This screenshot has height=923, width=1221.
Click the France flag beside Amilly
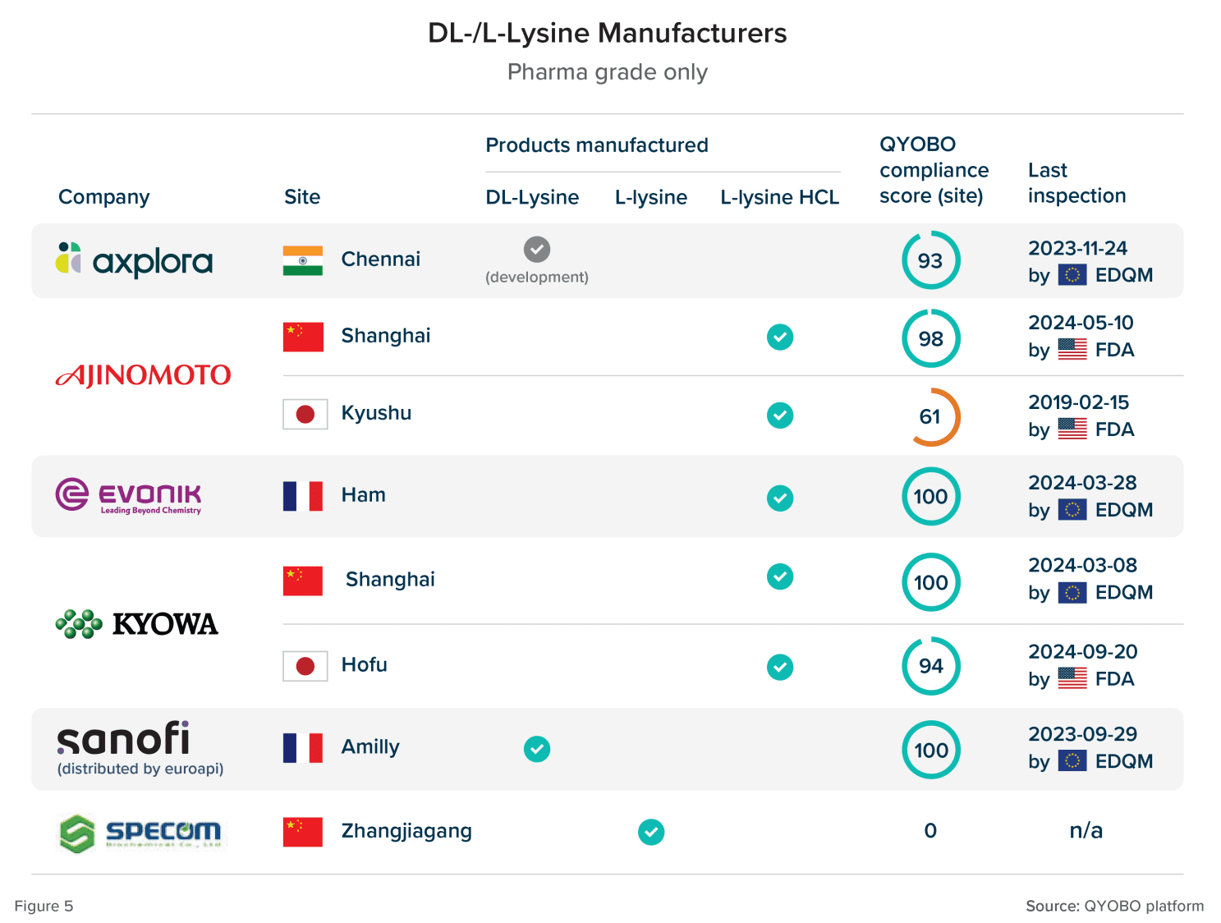303,748
